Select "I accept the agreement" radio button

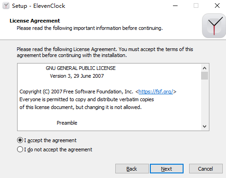20,140
